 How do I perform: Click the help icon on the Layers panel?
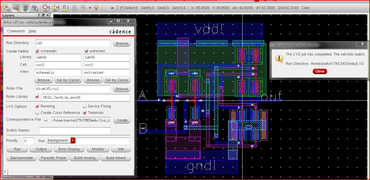39,15
